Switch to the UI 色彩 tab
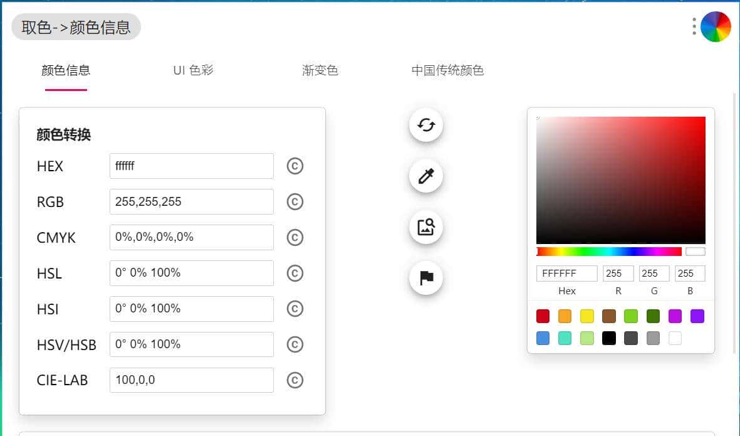Viewport: 740px width, 436px height. (192, 70)
